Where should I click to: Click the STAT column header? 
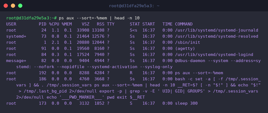coord(135,24)
